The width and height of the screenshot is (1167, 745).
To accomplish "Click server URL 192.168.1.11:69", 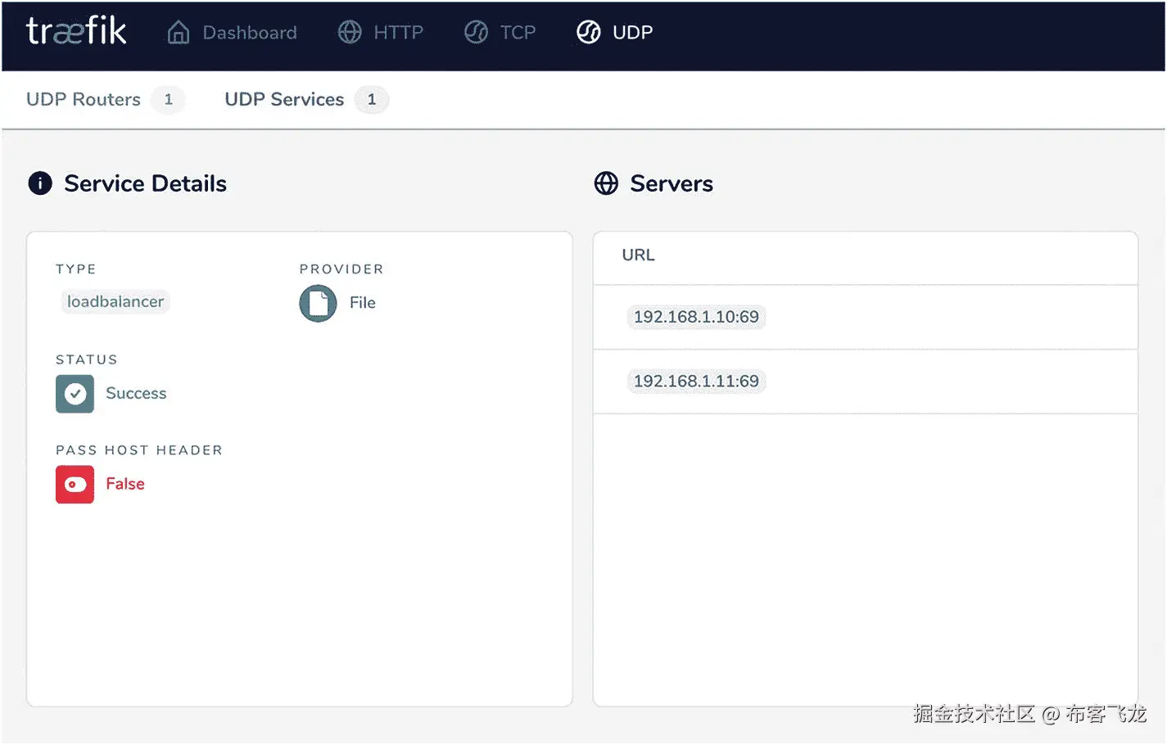I will point(696,382).
